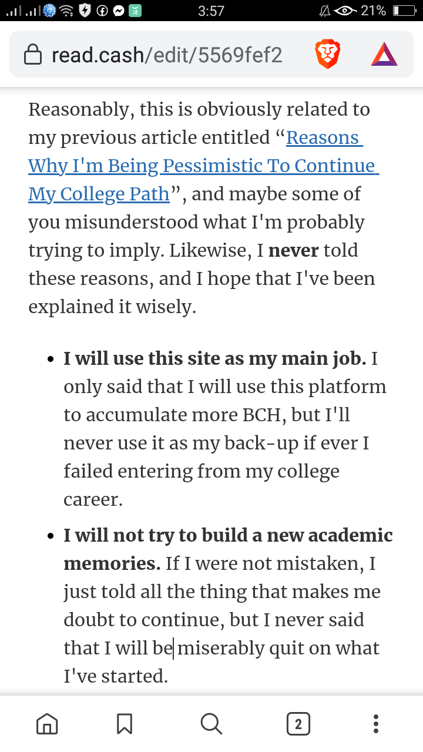Open bookmarks icon in bottom bar
Image resolution: width=423 pixels, height=752 pixels.
(125, 724)
